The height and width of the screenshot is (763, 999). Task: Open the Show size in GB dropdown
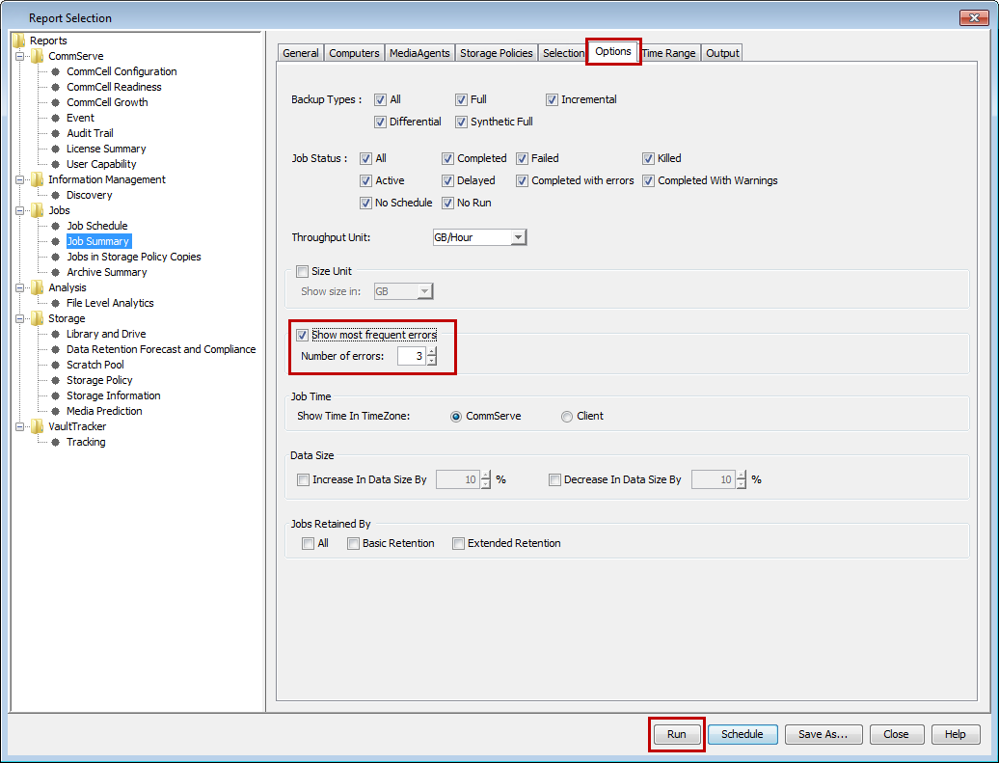(425, 291)
